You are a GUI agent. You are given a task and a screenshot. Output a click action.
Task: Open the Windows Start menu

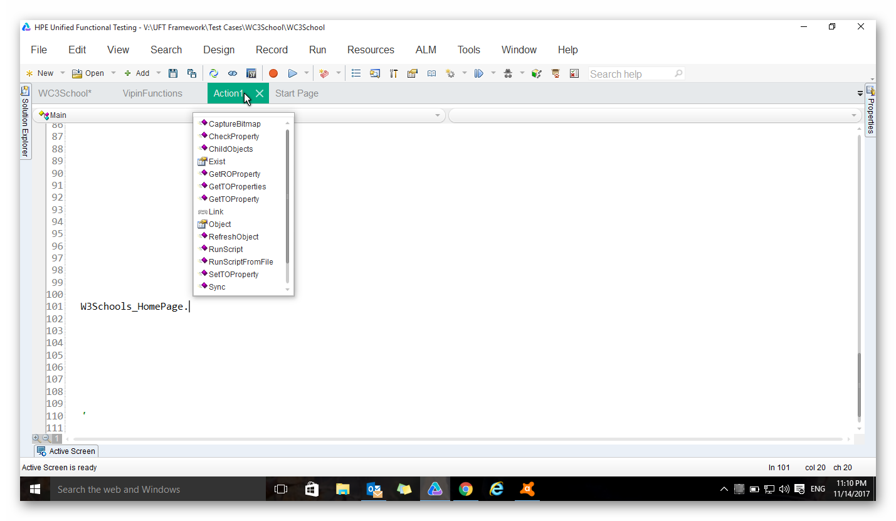35,489
